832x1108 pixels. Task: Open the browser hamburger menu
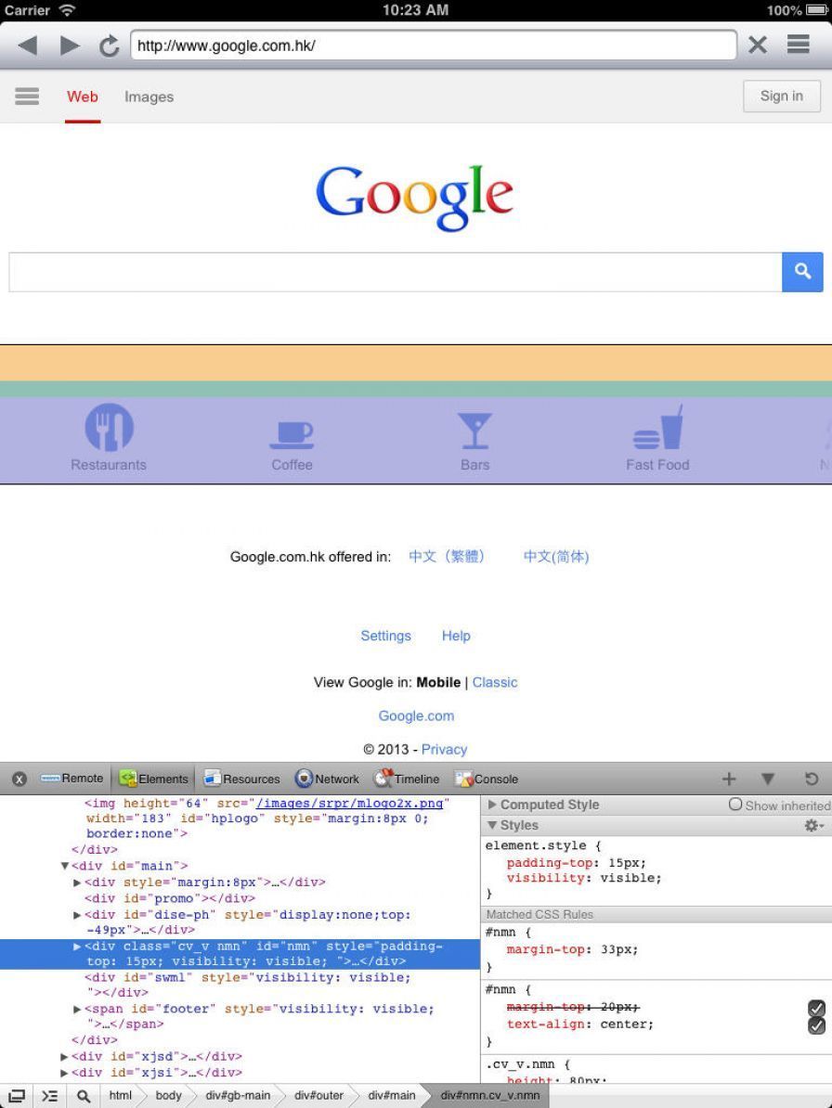point(799,45)
